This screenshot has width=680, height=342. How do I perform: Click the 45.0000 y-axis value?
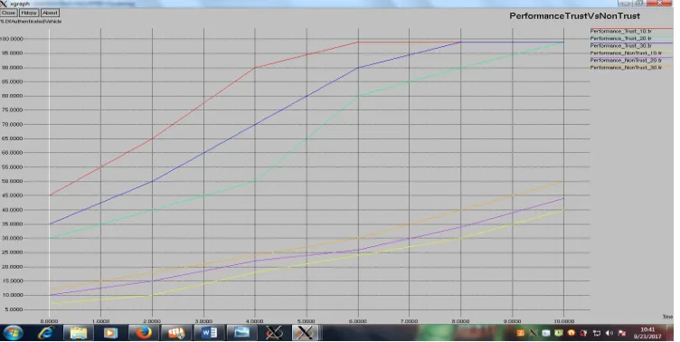13,195
